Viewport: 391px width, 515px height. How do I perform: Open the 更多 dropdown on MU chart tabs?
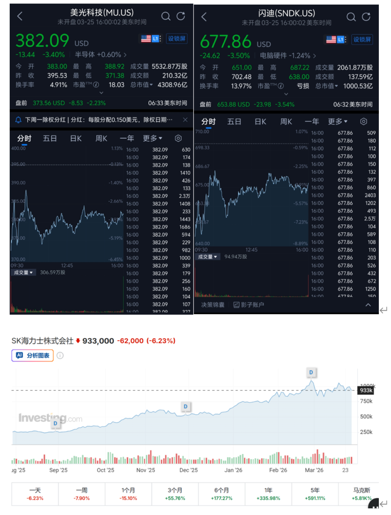tap(152, 138)
